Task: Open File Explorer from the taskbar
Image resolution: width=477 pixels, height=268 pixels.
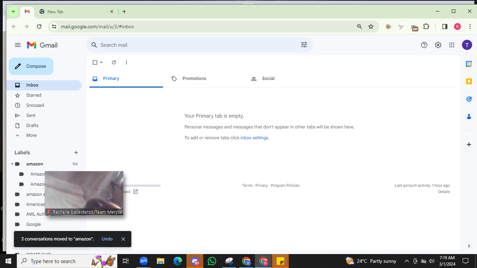Action: (x=161, y=261)
